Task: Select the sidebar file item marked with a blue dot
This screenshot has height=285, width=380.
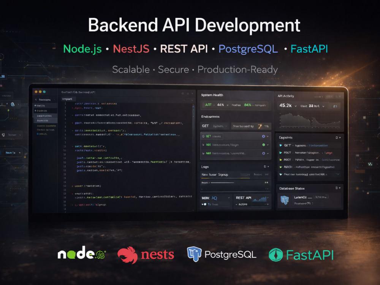Action: (43, 134)
